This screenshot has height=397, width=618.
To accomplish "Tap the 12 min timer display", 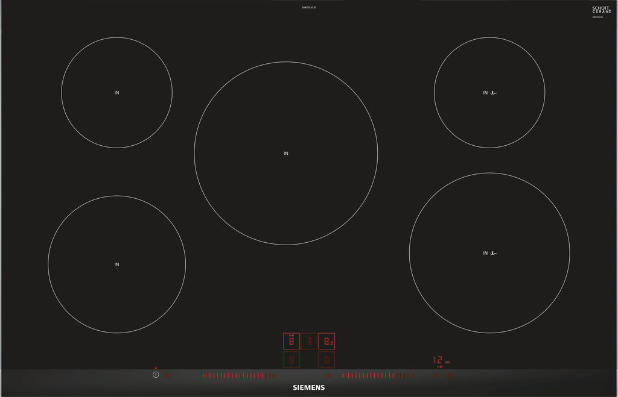I will tap(439, 360).
